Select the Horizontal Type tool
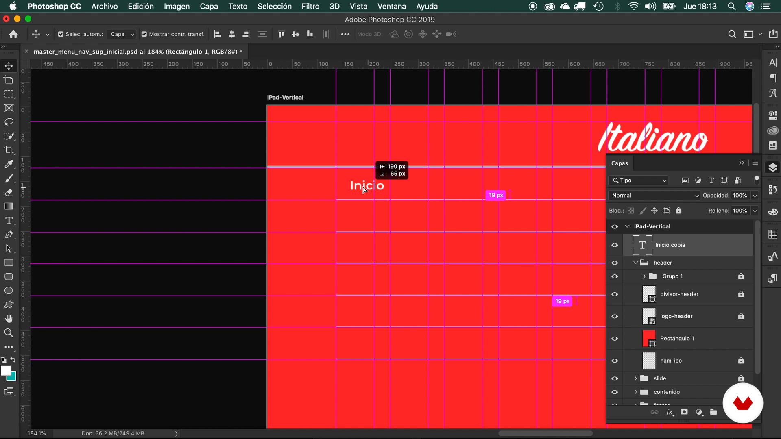The height and width of the screenshot is (439, 781). (9, 221)
